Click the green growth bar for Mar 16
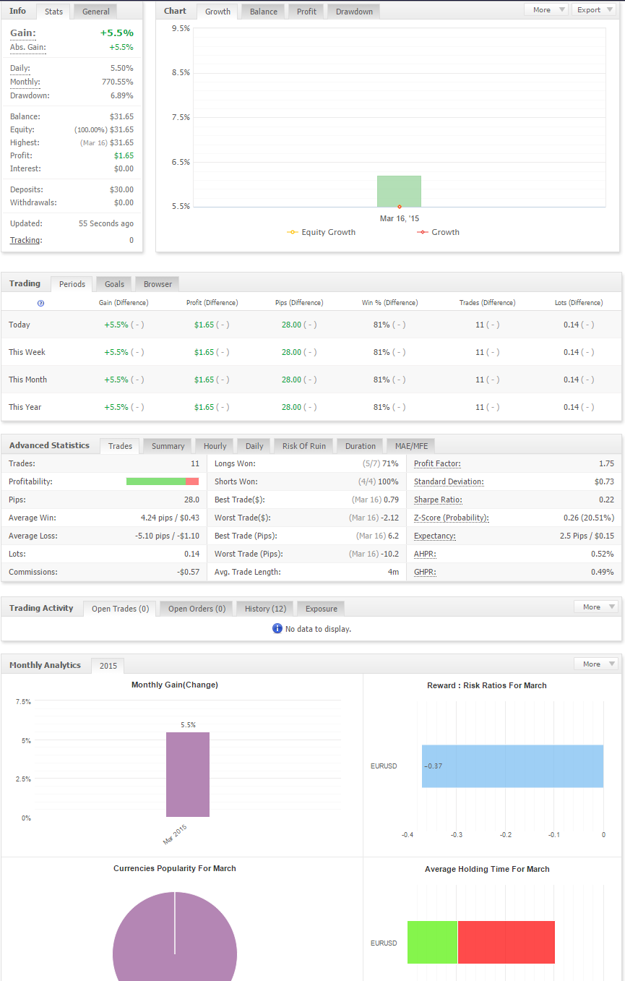This screenshot has width=625, height=981. click(399, 192)
